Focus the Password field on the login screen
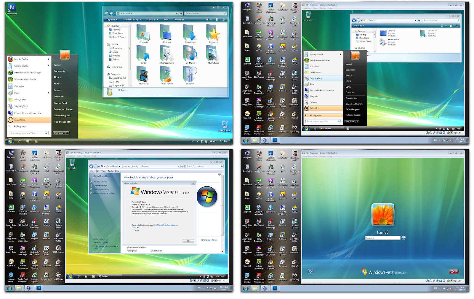Viewport: 474px width, 299px height. tap(383, 238)
